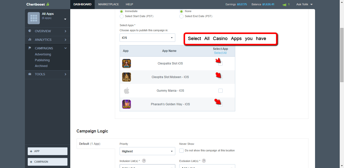Check the Cleopatra Slot iOS checkbox
The width and height of the screenshot is (344, 168).
(220, 63)
